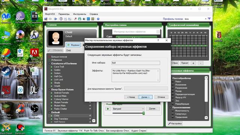This screenshot has height=135, width=240.
Task: Click the clock-shaped icon in MorphVOX toolbar
Action: click(61, 19)
